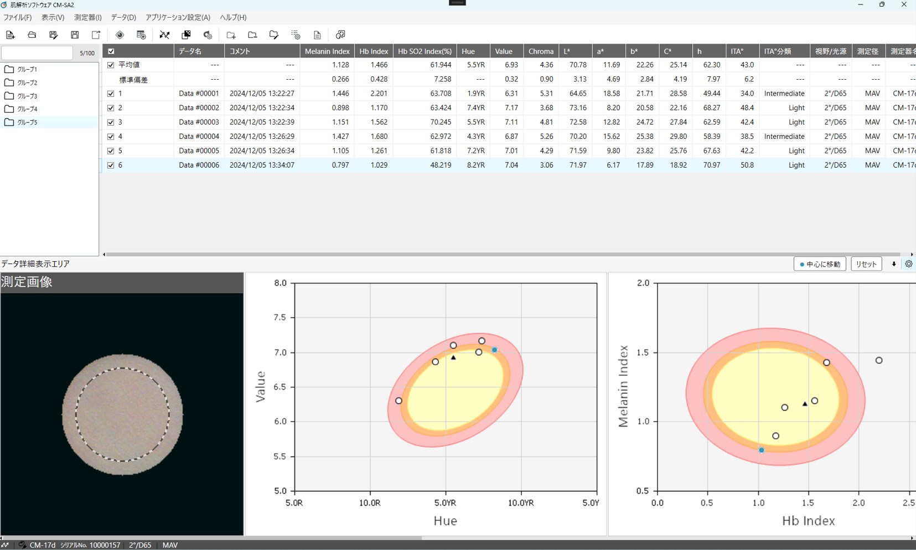916x550 pixels.
Task: Uncheck the 平均値 row checkbox
Action: (x=111, y=65)
